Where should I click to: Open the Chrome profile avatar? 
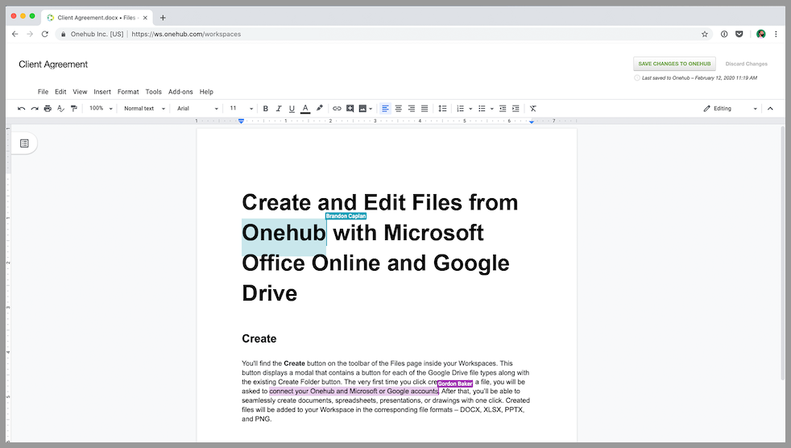[760, 35]
